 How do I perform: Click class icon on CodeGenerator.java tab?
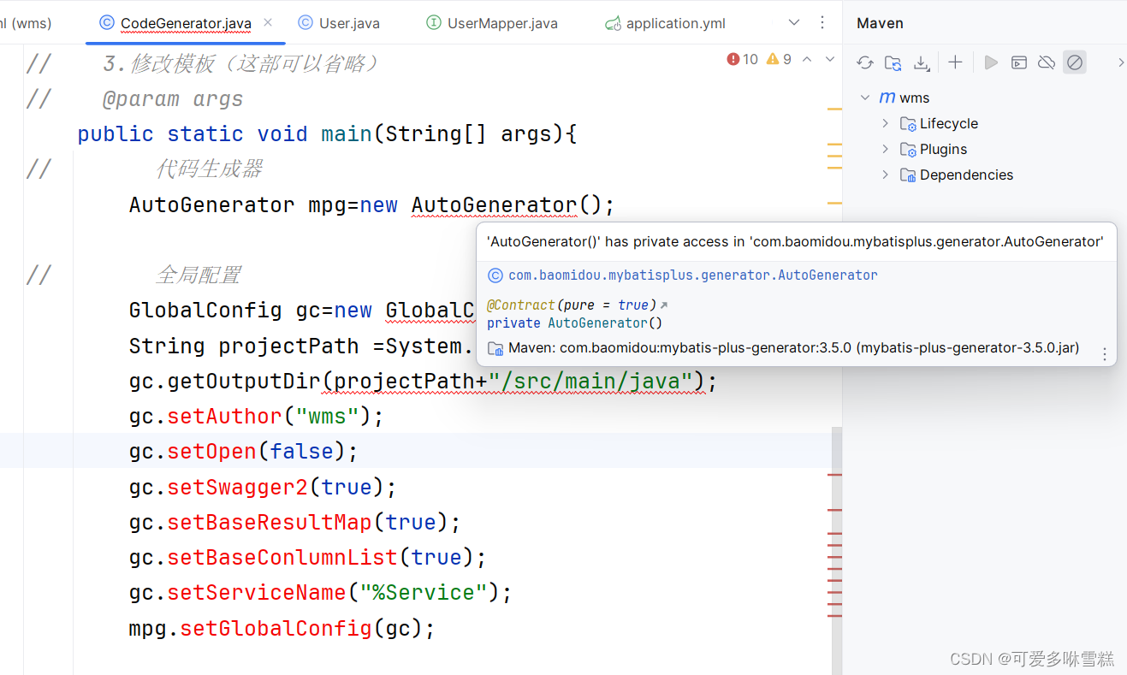pyautogui.click(x=107, y=23)
